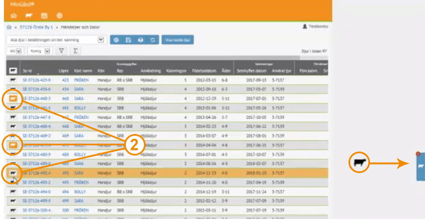Screen dimensions: 425x220
Task: Open the cow icon in header navigation
Action: coord(29,15)
